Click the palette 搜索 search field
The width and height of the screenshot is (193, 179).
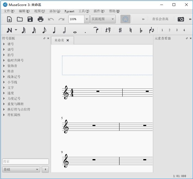[x=25, y=162]
